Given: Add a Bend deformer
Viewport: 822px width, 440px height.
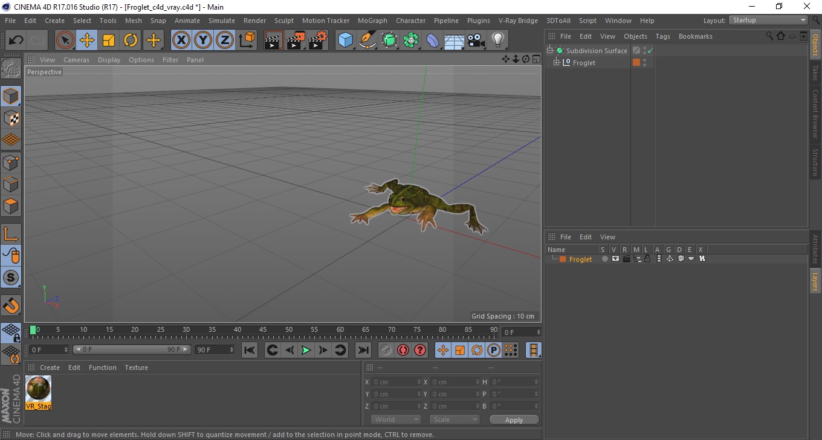Looking at the screenshot, I should point(433,40).
